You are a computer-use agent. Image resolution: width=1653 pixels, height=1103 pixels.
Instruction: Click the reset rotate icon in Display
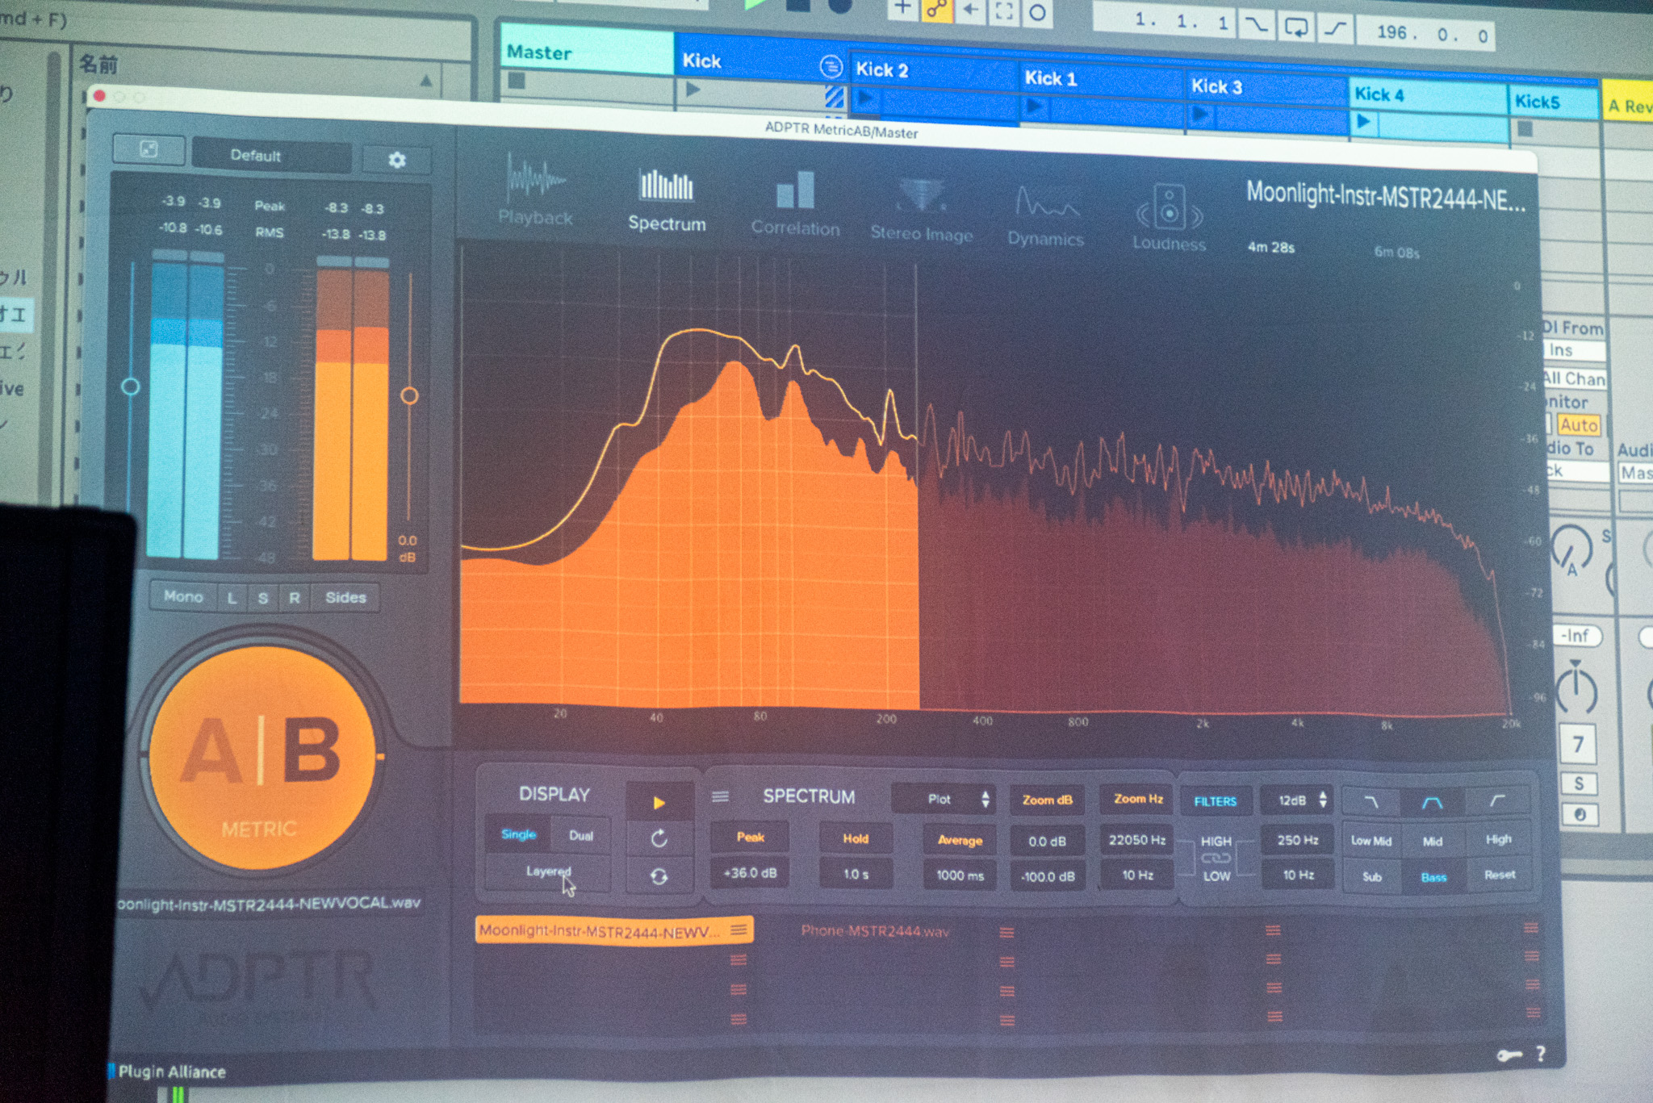659,839
